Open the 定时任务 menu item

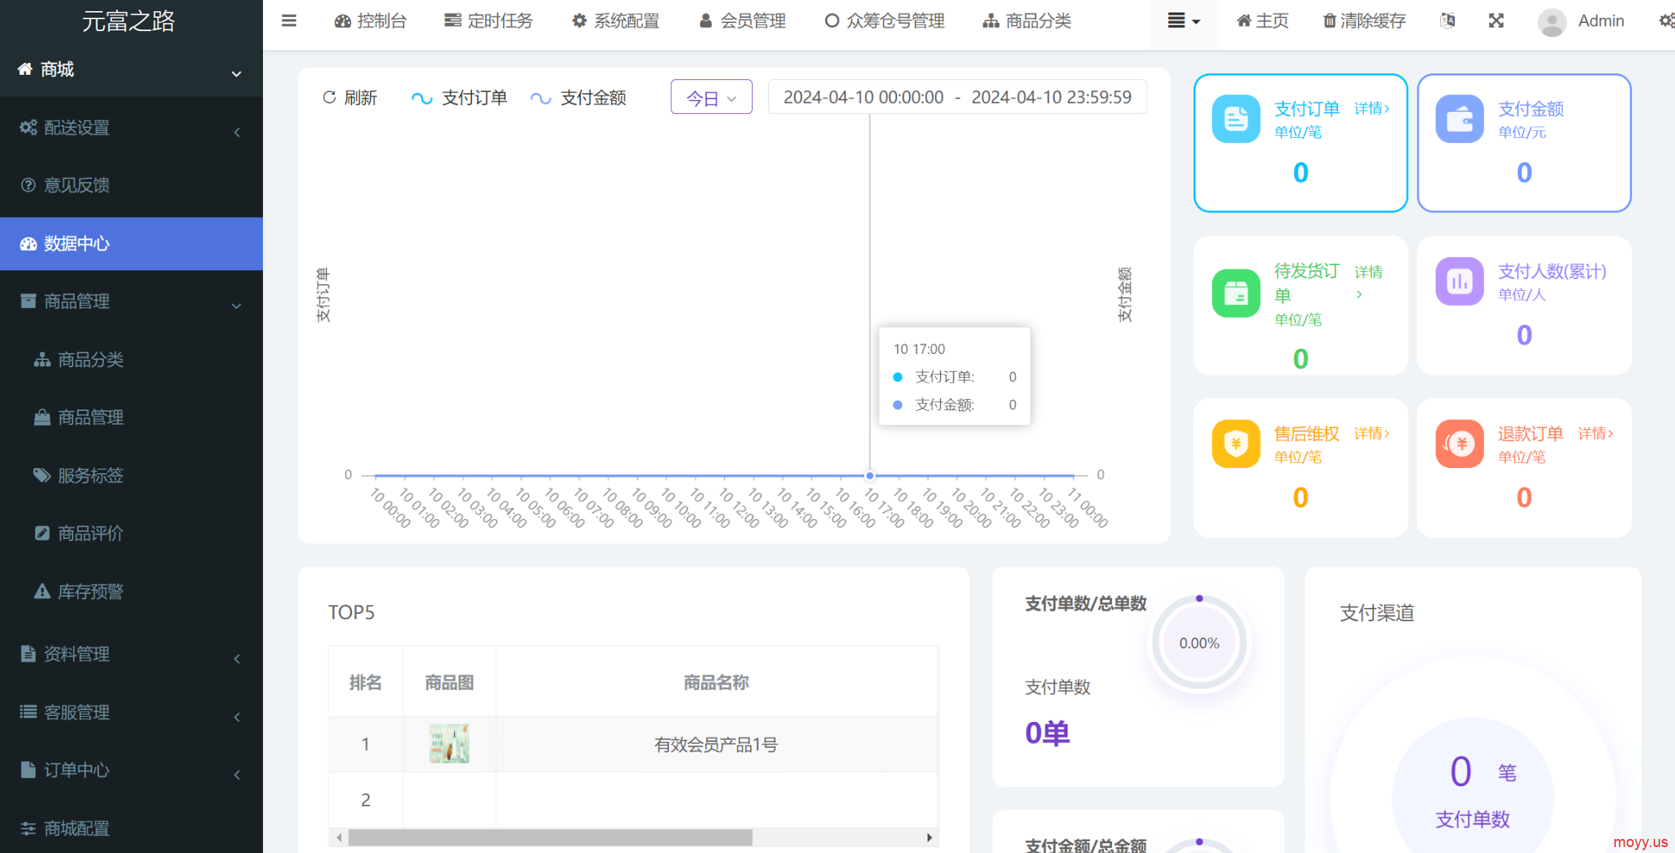(x=488, y=21)
